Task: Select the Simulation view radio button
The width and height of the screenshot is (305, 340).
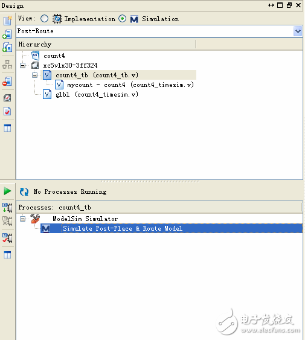Action: [123, 19]
